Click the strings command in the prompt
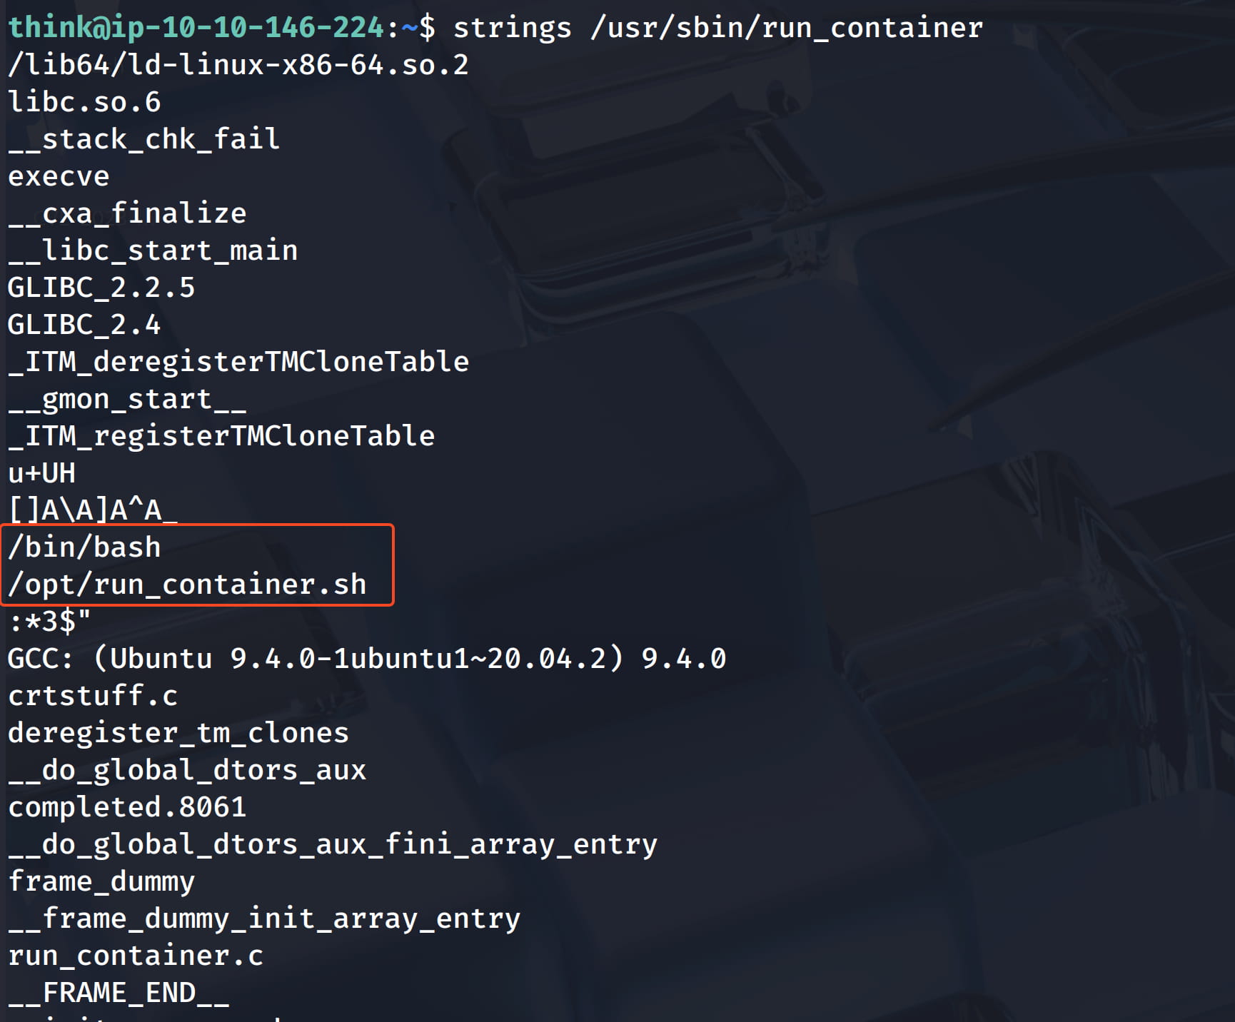Image resolution: width=1235 pixels, height=1022 pixels. click(x=512, y=28)
